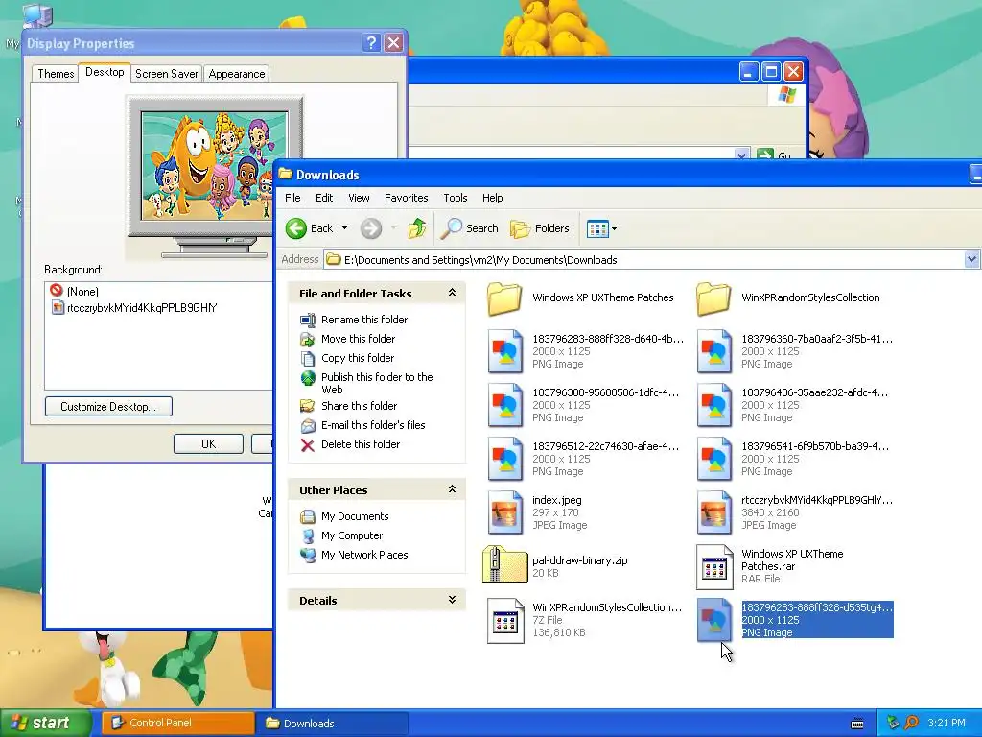Image resolution: width=982 pixels, height=737 pixels.
Task: Select index.jpeg file icon
Action: [505, 512]
